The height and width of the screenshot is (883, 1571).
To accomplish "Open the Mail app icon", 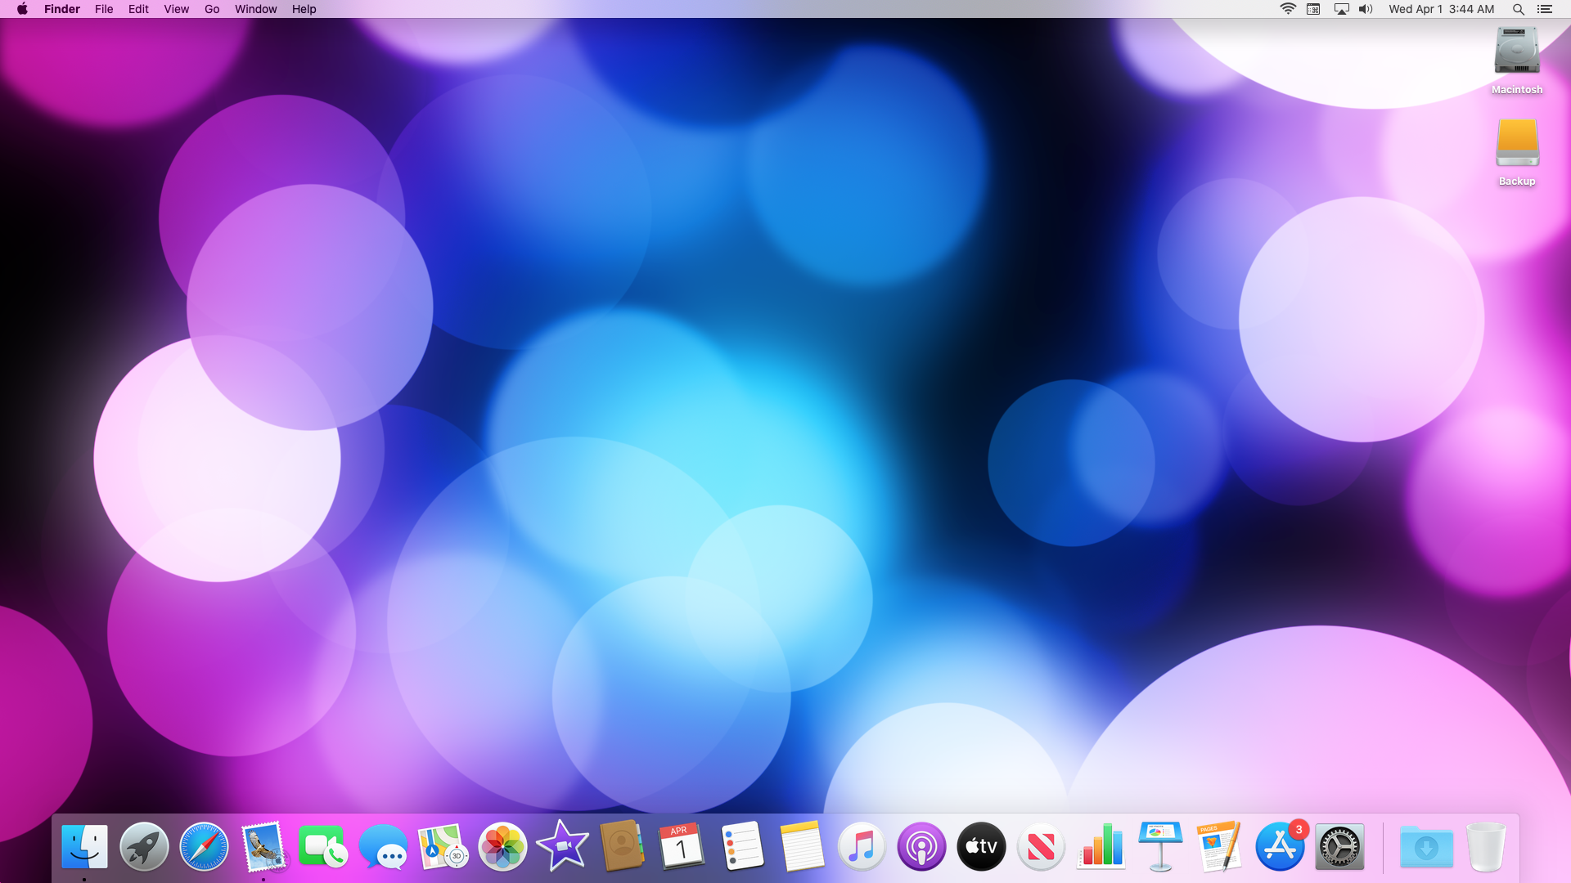I will click(x=263, y=846).
